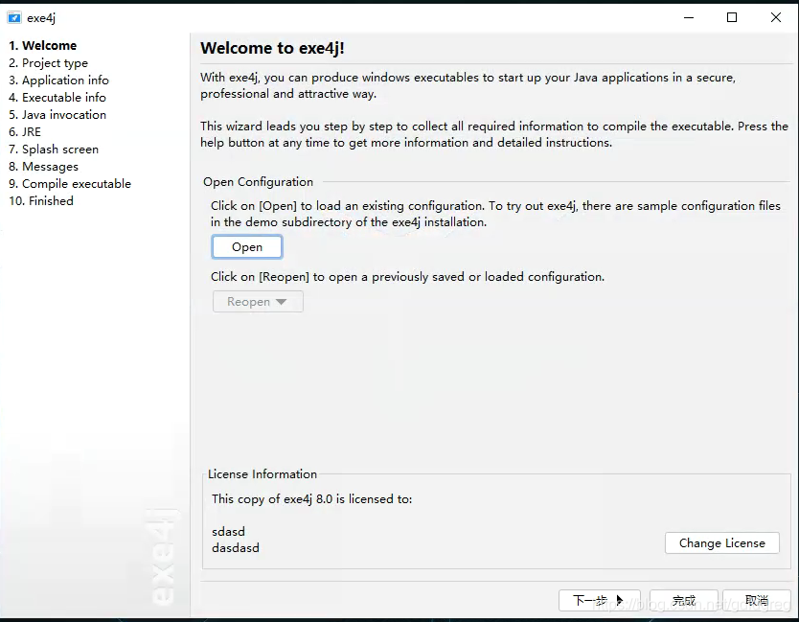
Task: Go to step 2. Project type
Action: pos(49,63)
